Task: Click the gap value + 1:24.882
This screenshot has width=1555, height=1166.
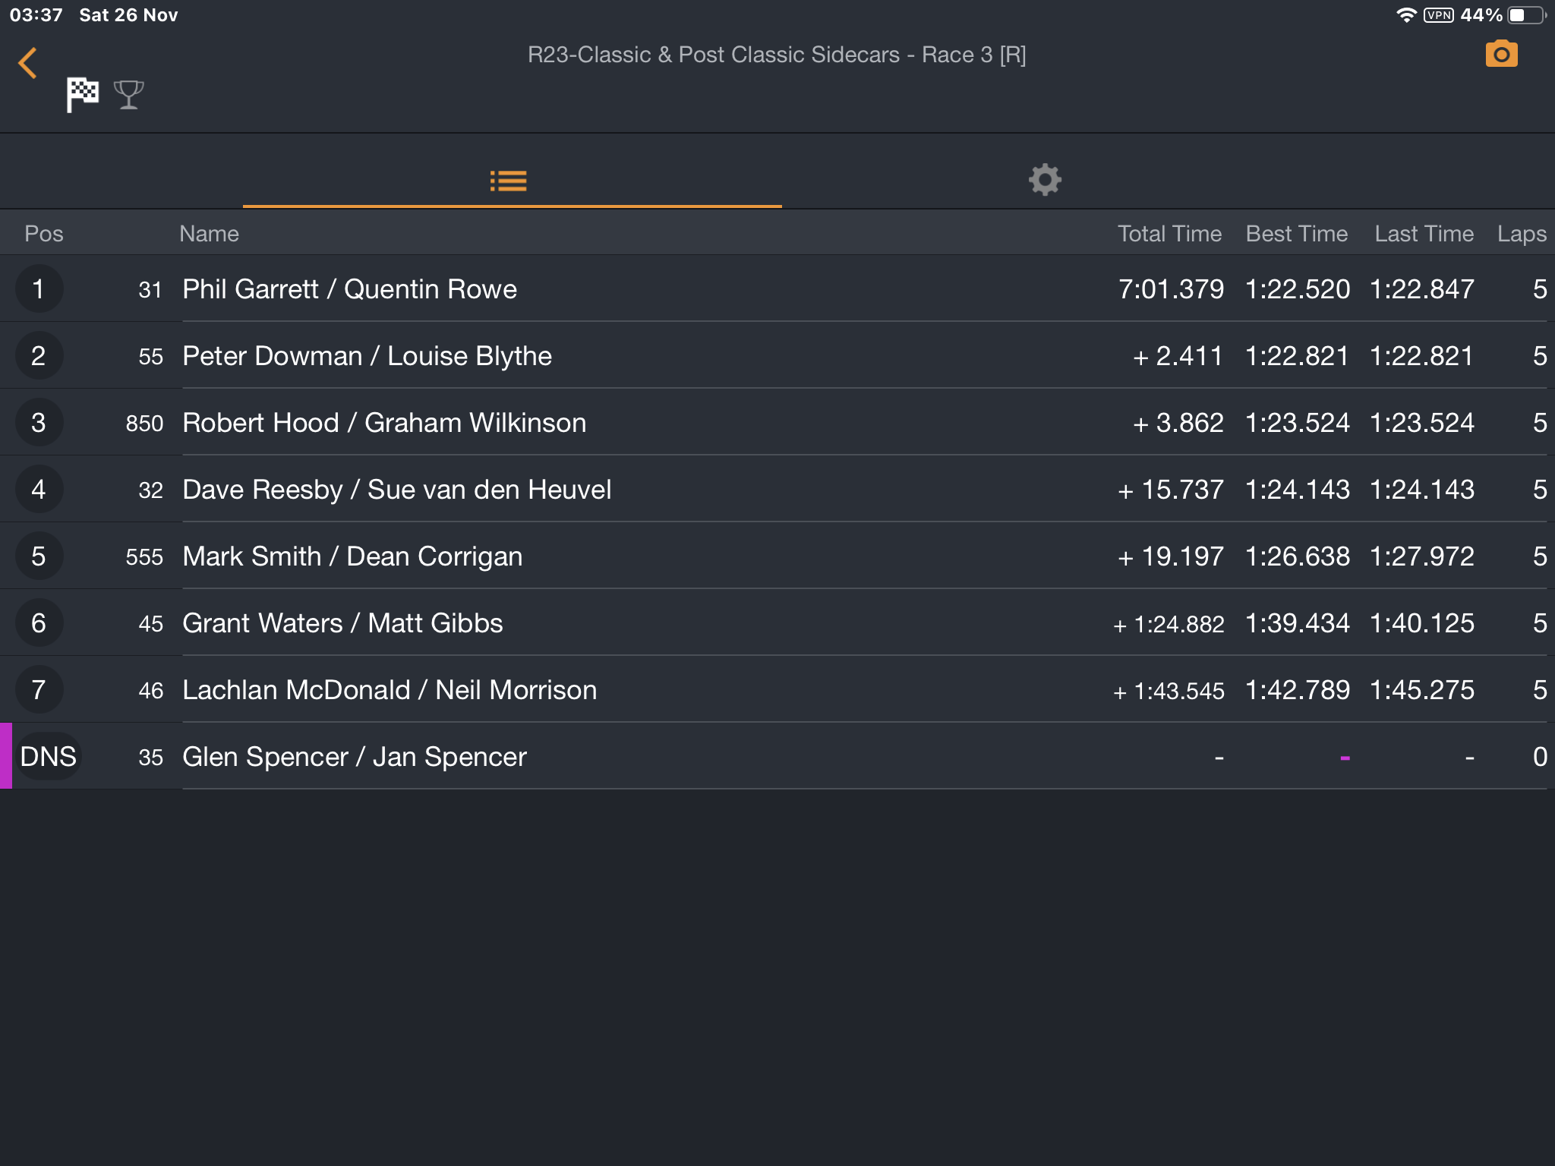Action: click(1169, 624)
